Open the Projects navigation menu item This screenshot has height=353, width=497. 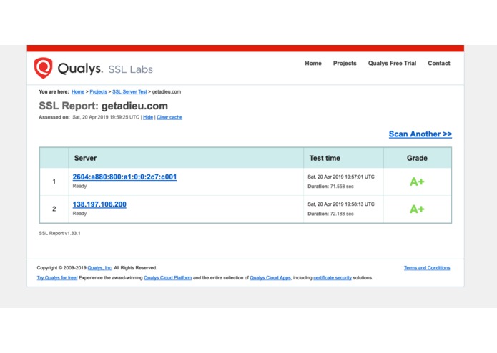click(345, 64)
